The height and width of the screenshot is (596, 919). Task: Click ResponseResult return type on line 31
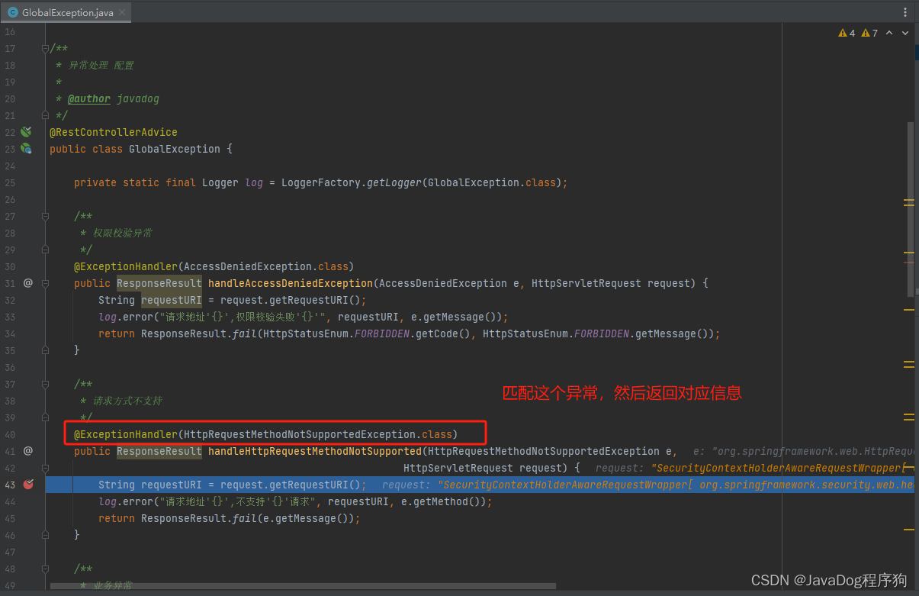[x=159, y=283]
